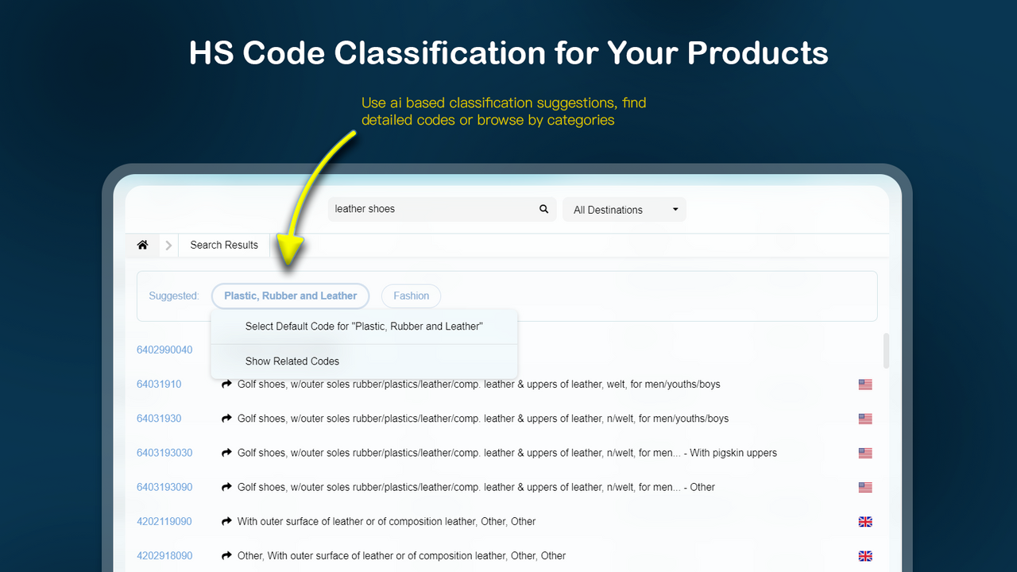Choose Select Default Code for Plastic, Rubber and Leather
The image size is (1017, 572).
(365, 326)
